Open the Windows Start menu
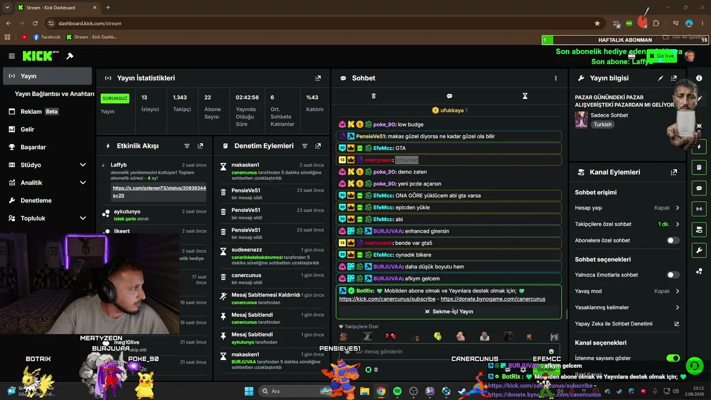This screenshot has height=400, width=711. [x=249, y=391]
